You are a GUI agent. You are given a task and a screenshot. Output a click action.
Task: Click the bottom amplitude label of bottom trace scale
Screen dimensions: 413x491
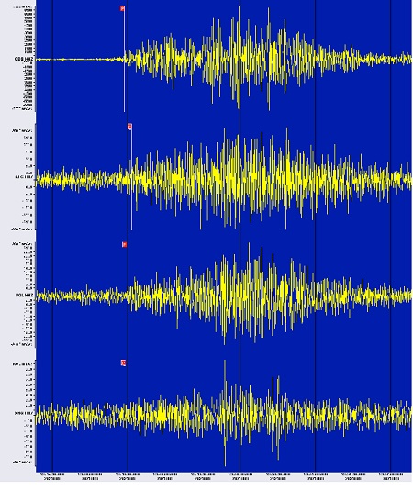[22, 462]
